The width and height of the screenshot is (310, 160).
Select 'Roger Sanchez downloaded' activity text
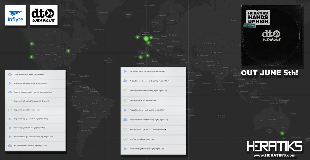click(33, 92)
